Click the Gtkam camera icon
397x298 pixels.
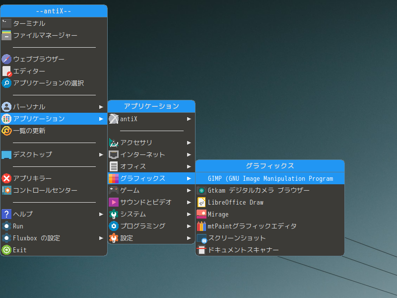pyautogui.click(x=201, y=190)
